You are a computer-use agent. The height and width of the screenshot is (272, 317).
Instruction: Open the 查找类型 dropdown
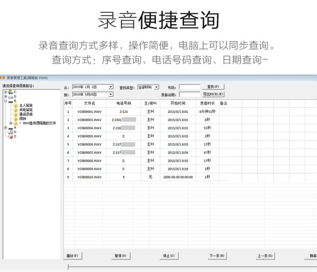coord(156,87)
